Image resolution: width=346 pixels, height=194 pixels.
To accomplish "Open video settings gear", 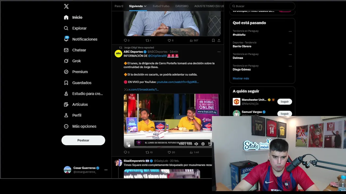I will [203, 144].
